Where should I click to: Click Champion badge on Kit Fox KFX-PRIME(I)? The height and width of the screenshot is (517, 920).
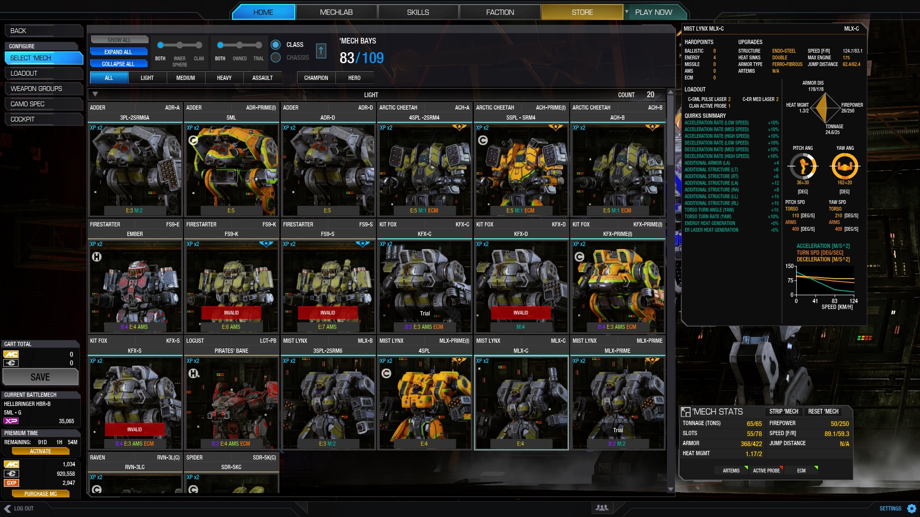(579, 257)
